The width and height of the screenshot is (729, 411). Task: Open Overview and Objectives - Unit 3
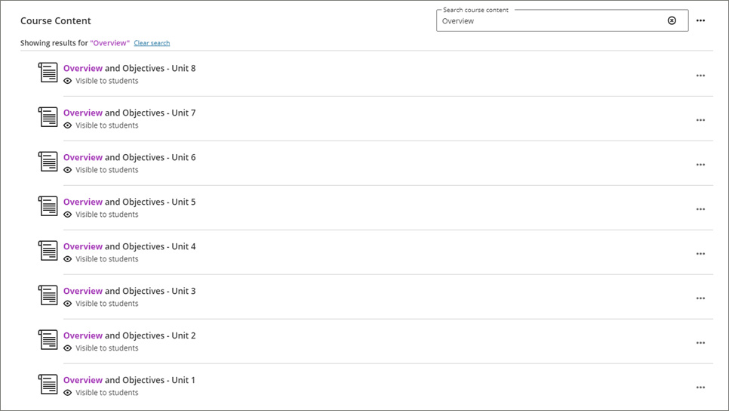coord(129,291)
